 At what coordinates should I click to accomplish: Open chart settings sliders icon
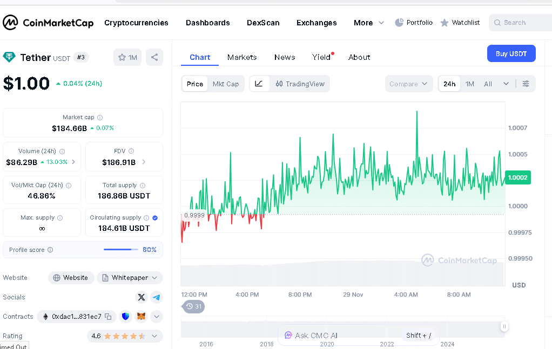526,84
